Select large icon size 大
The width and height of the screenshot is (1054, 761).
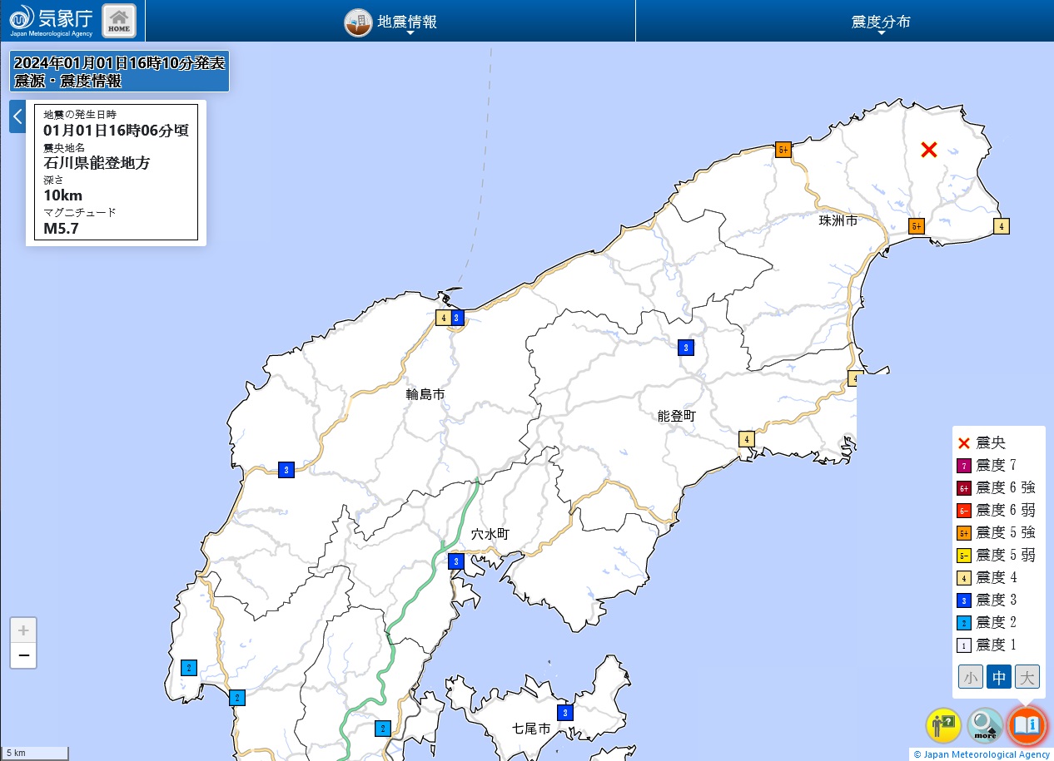pos(1027,677)
